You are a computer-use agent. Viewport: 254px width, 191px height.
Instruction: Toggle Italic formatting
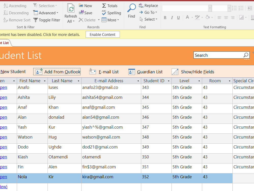[x=172, y=18]
